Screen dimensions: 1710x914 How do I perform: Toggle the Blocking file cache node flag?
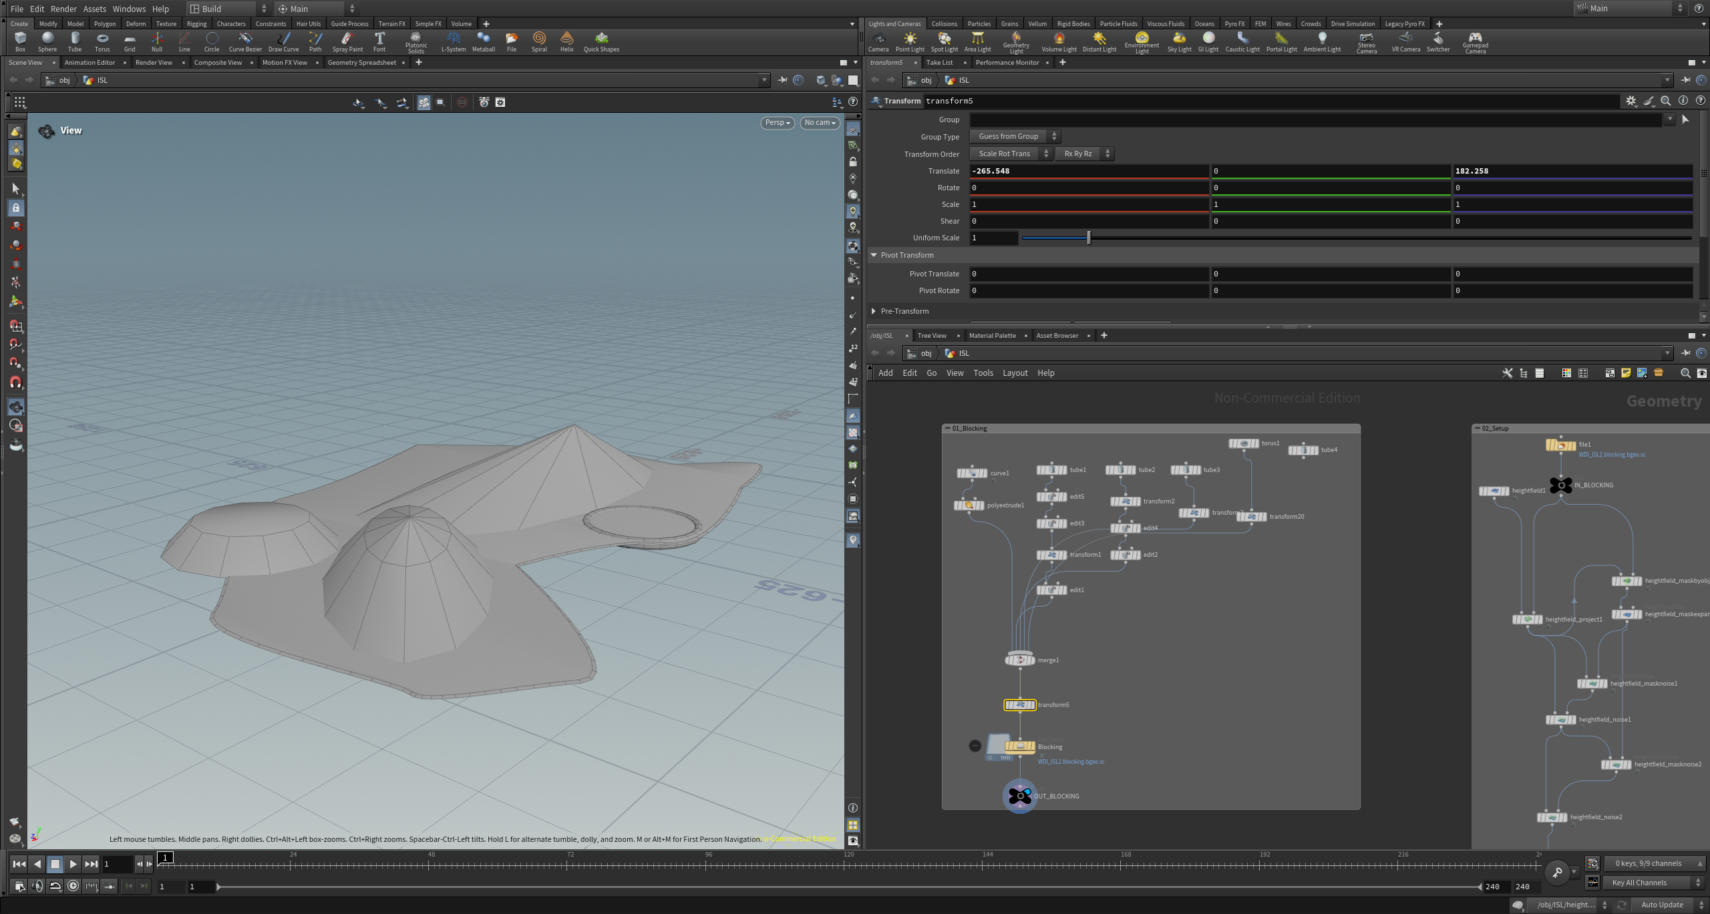point(1032,746)
